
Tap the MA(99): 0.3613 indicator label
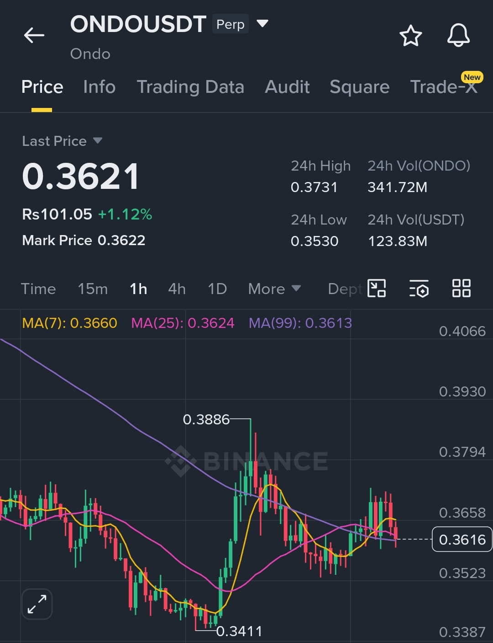click(300, 323)
